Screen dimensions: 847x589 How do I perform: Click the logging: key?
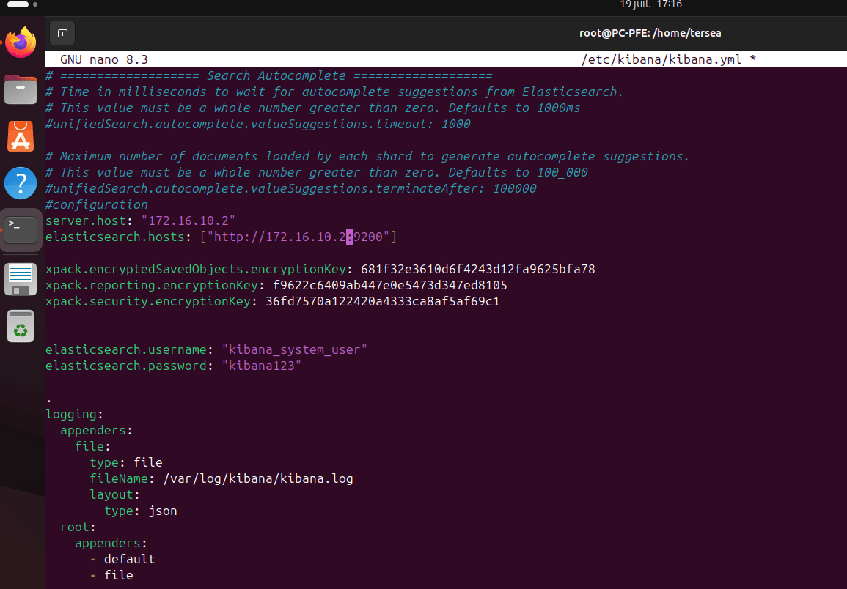(74, 414)
